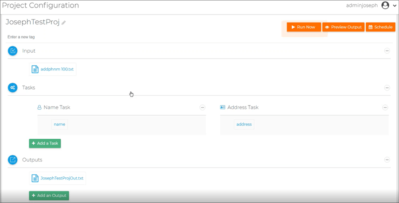
Task: Open the adminjoseph account dropdown arrow
Action: tap(395, 6)
